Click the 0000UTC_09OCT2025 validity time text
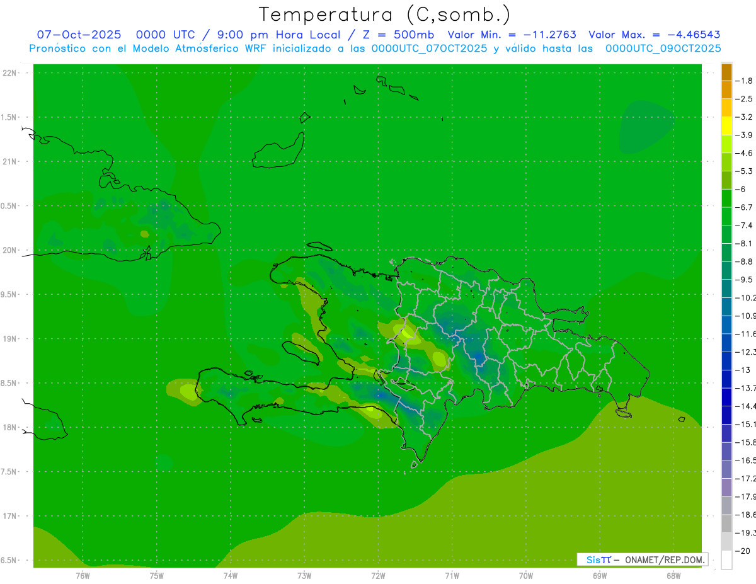The height and width of the screenshot is (584, 756). (663, 49)
